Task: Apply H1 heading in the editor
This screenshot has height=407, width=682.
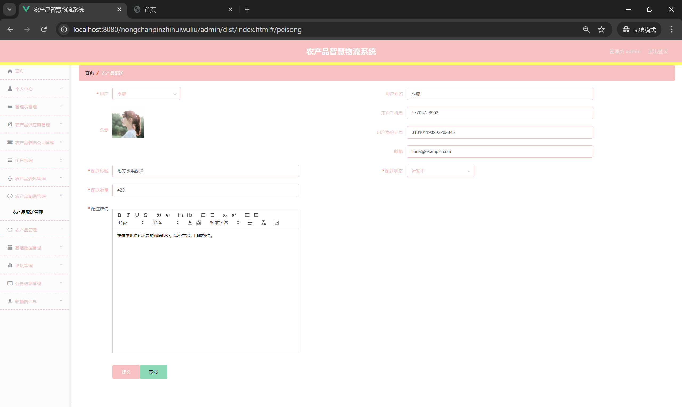Action: [x=180, y=215]
